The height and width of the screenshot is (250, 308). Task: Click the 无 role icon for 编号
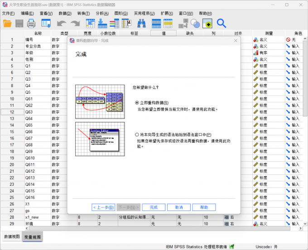[x=288, y=40]
